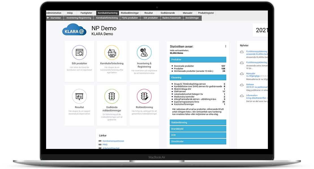Viewport: 314px width, 169px height.
Task: Open the Produktregister menu
Action: (x=206, y=13)
